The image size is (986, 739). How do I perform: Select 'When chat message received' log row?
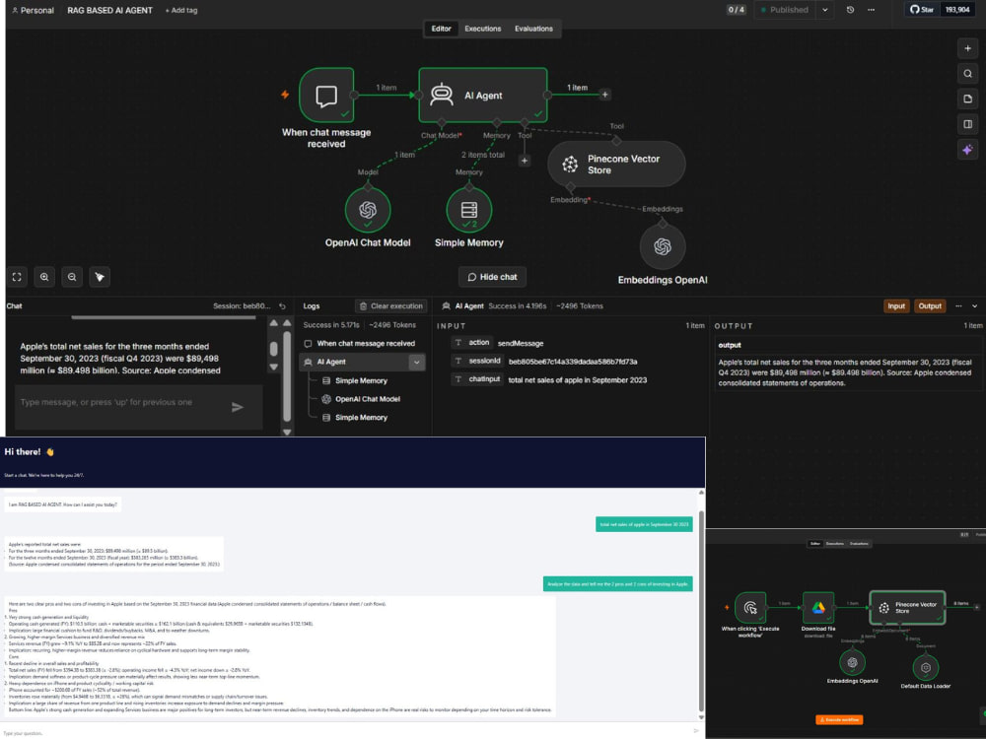click(364, 344)
